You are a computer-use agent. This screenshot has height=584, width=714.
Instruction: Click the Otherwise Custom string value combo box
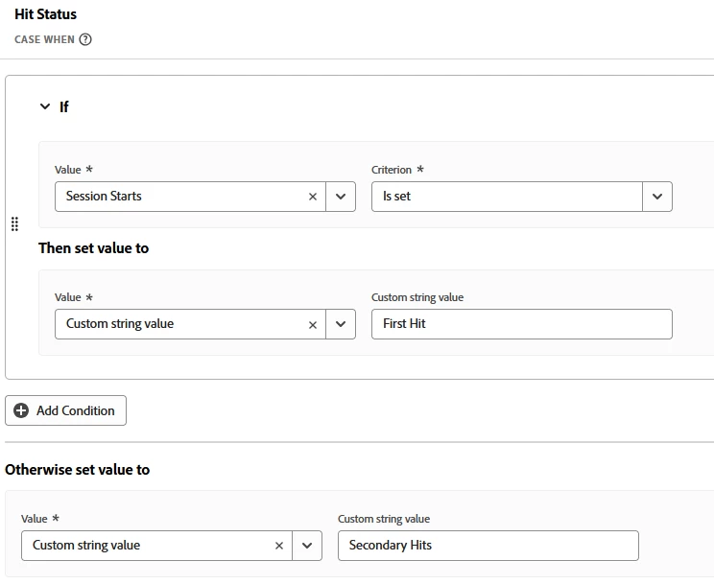144,546
